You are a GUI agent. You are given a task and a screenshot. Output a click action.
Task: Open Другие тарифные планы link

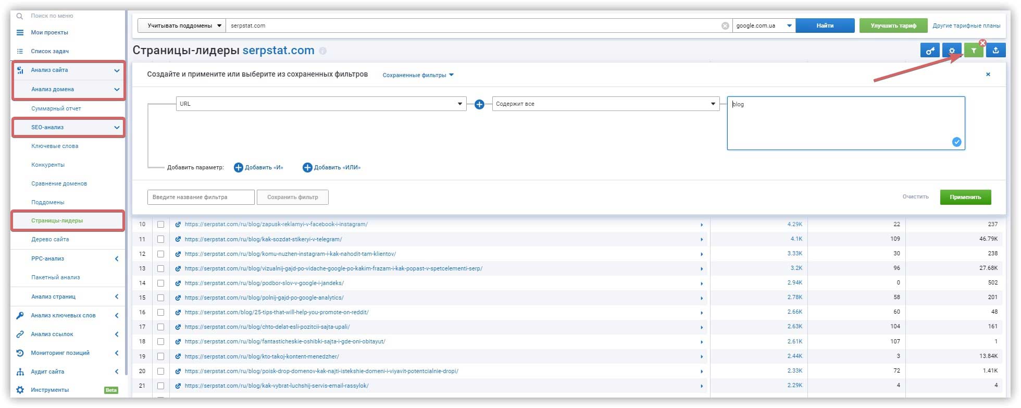tap(966, 26)
